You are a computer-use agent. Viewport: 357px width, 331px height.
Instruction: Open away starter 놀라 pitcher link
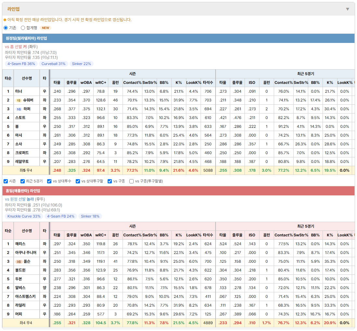pyautogui.click(x=30, y=199)
